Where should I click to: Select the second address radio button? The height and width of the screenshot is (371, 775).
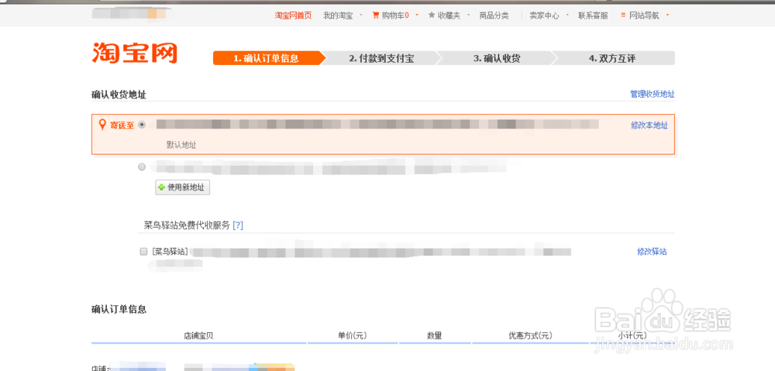tap(142, 167)
